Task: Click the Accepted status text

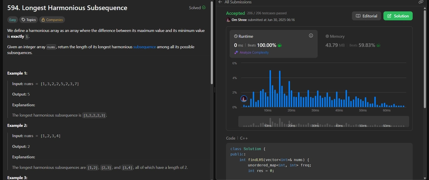Action: (235, 13)
